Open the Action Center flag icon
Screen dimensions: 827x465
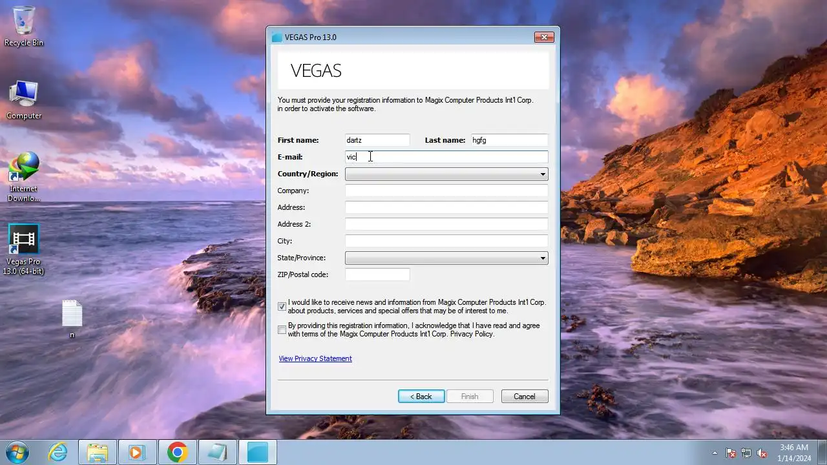point(731,453)
